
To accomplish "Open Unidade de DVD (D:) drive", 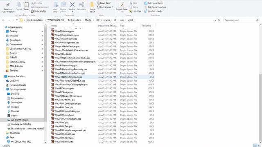I will pos(19,124).
